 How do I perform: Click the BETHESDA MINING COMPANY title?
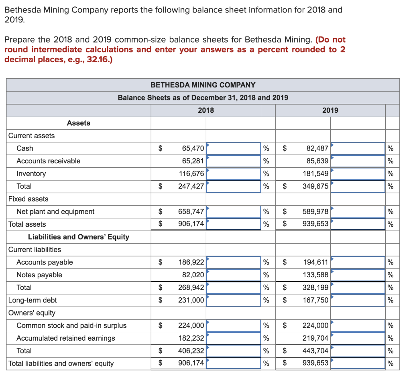click(203, 85)
